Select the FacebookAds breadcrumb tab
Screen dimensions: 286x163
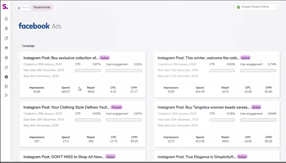[42, 8]
